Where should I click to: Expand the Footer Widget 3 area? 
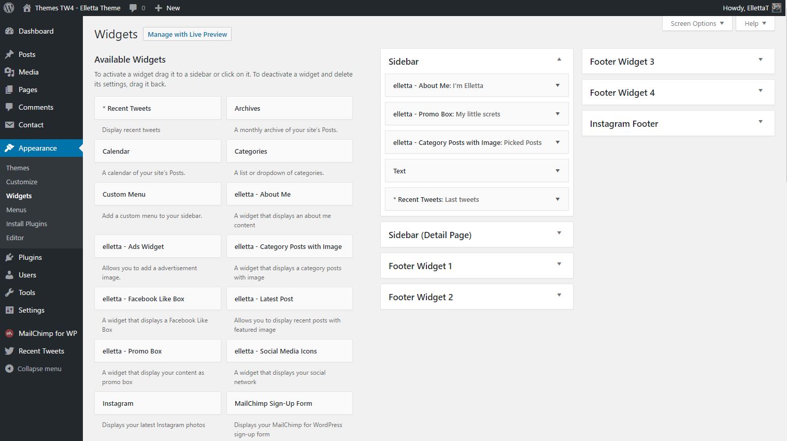(761, 60)
